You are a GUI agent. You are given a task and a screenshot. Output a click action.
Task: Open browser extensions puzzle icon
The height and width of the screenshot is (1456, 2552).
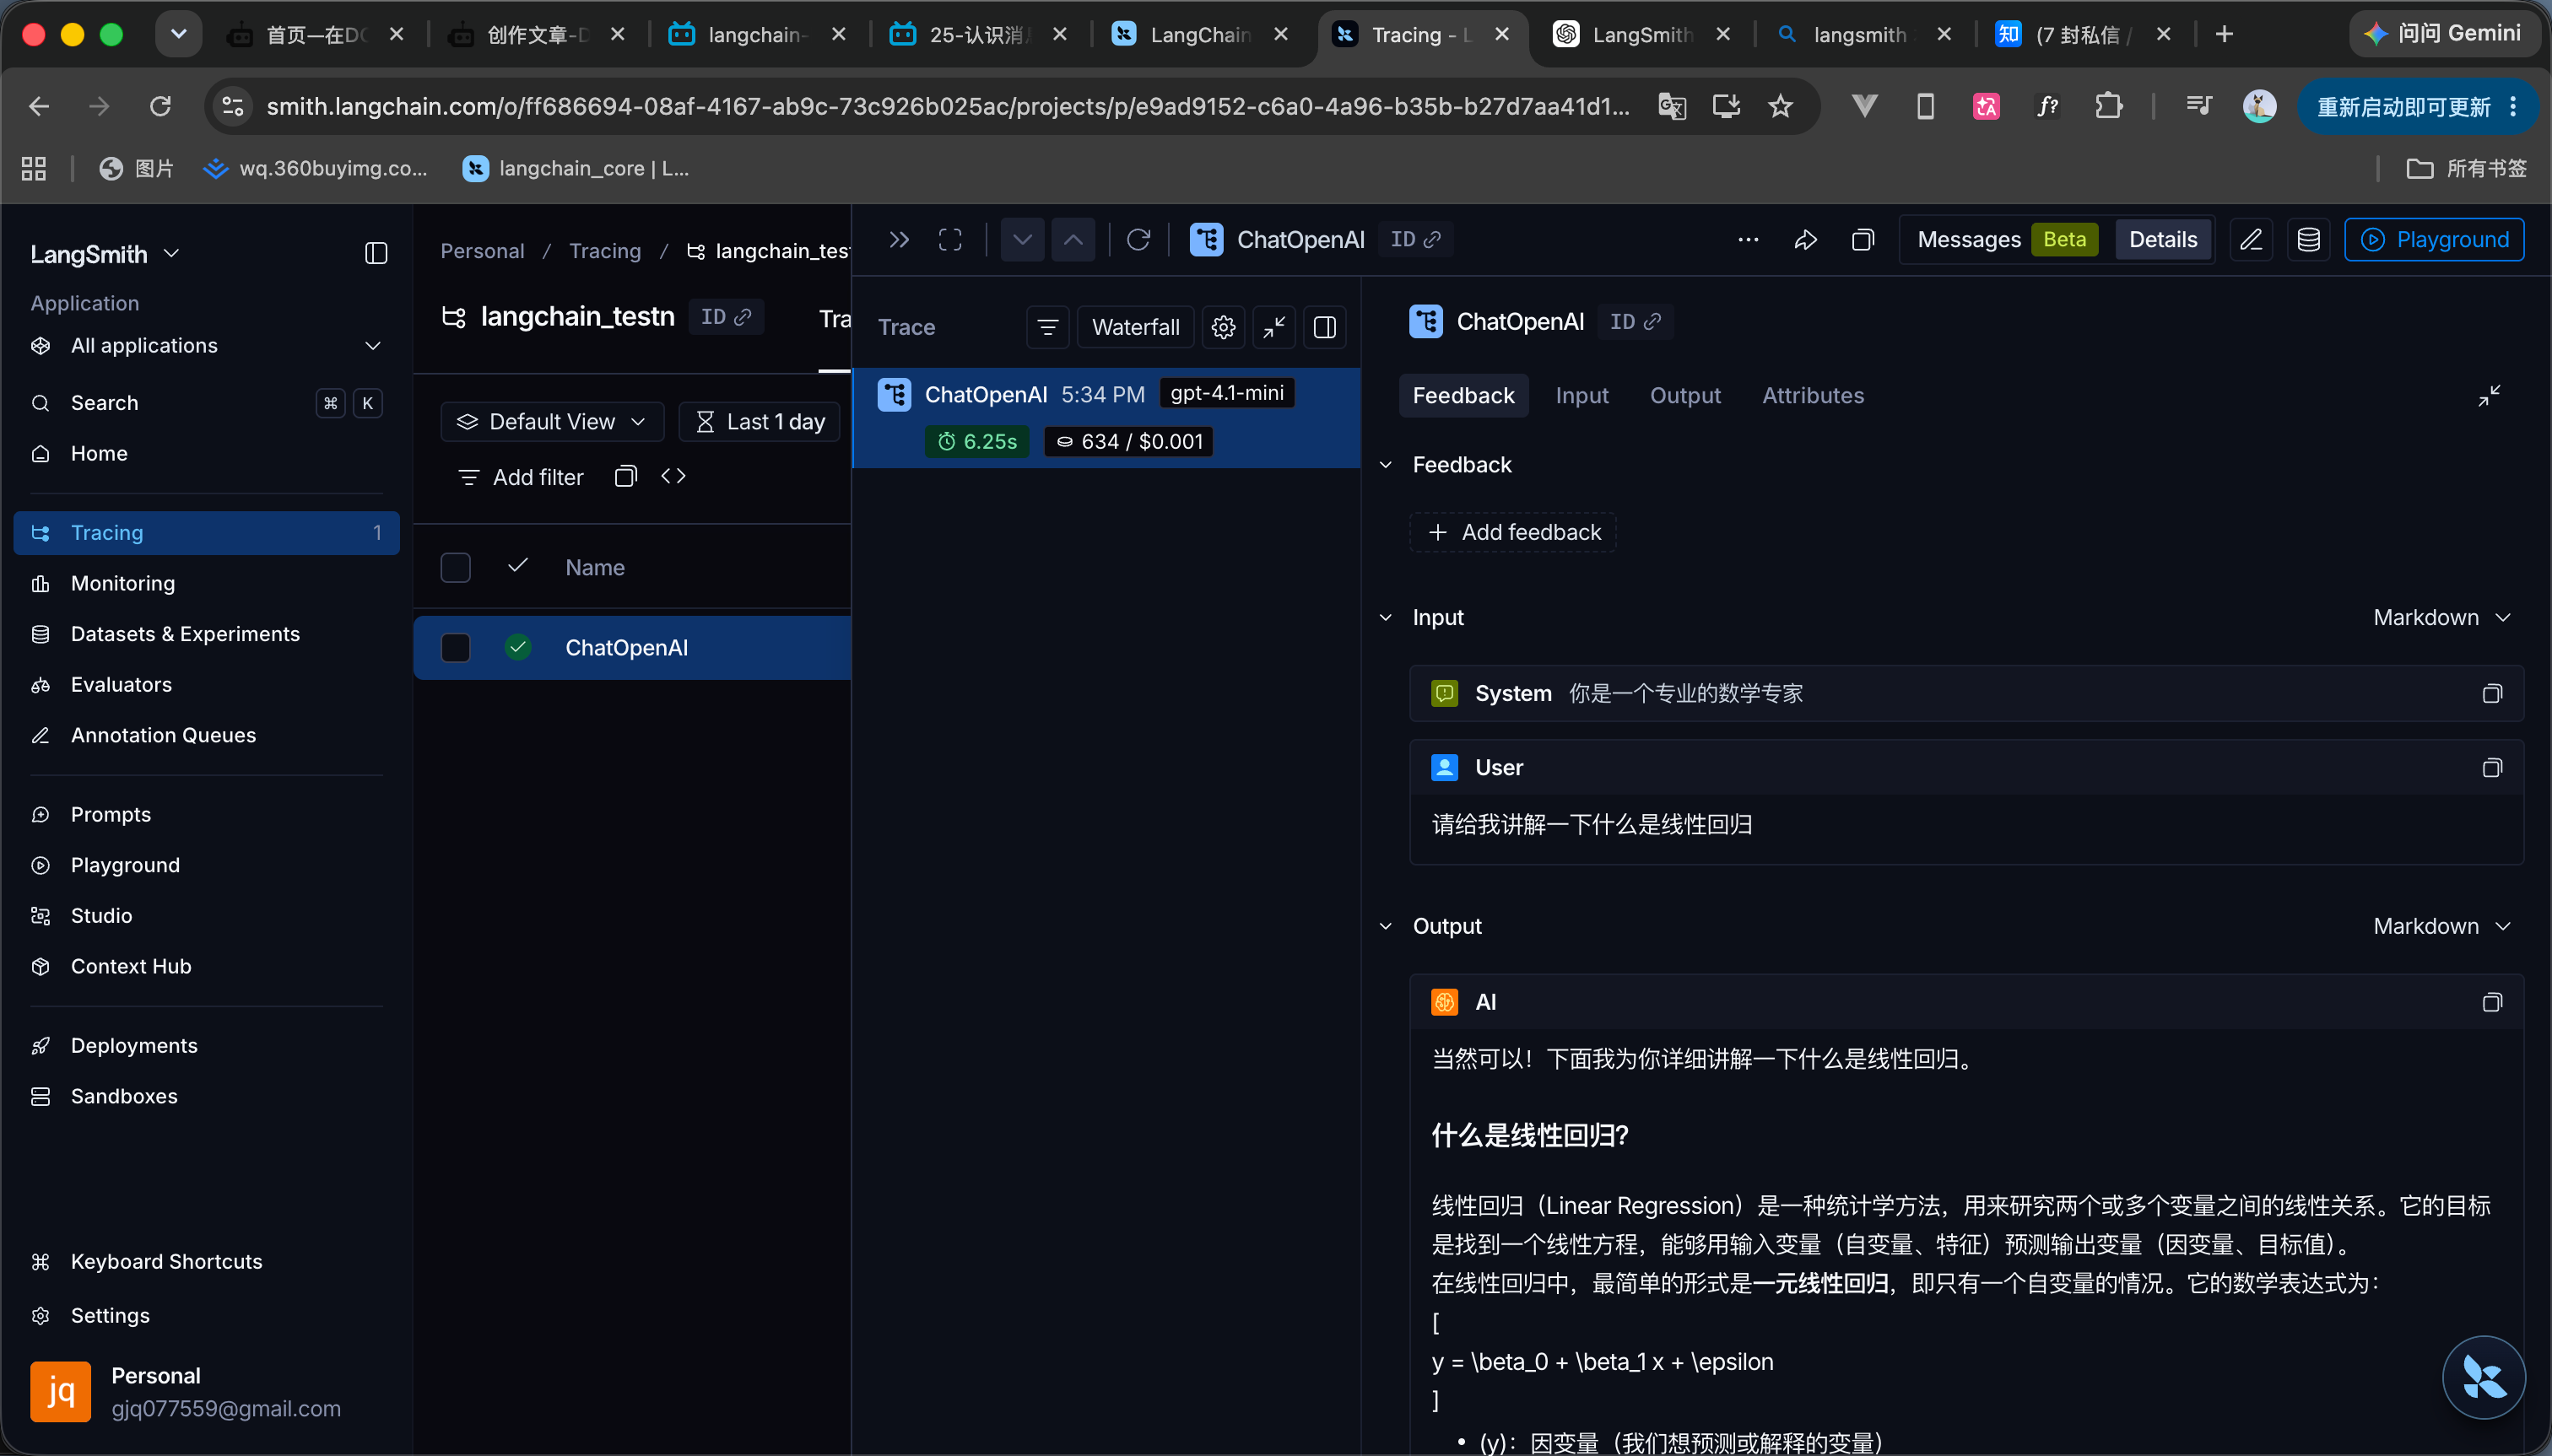click(2108, 106)
